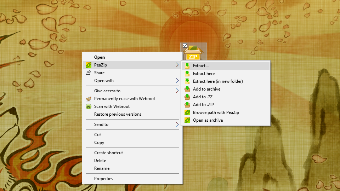The width and height of the screenshot is (340, 191).
Task: Click the Webroot broom erase icon
Action: click(x=89, y=99)
